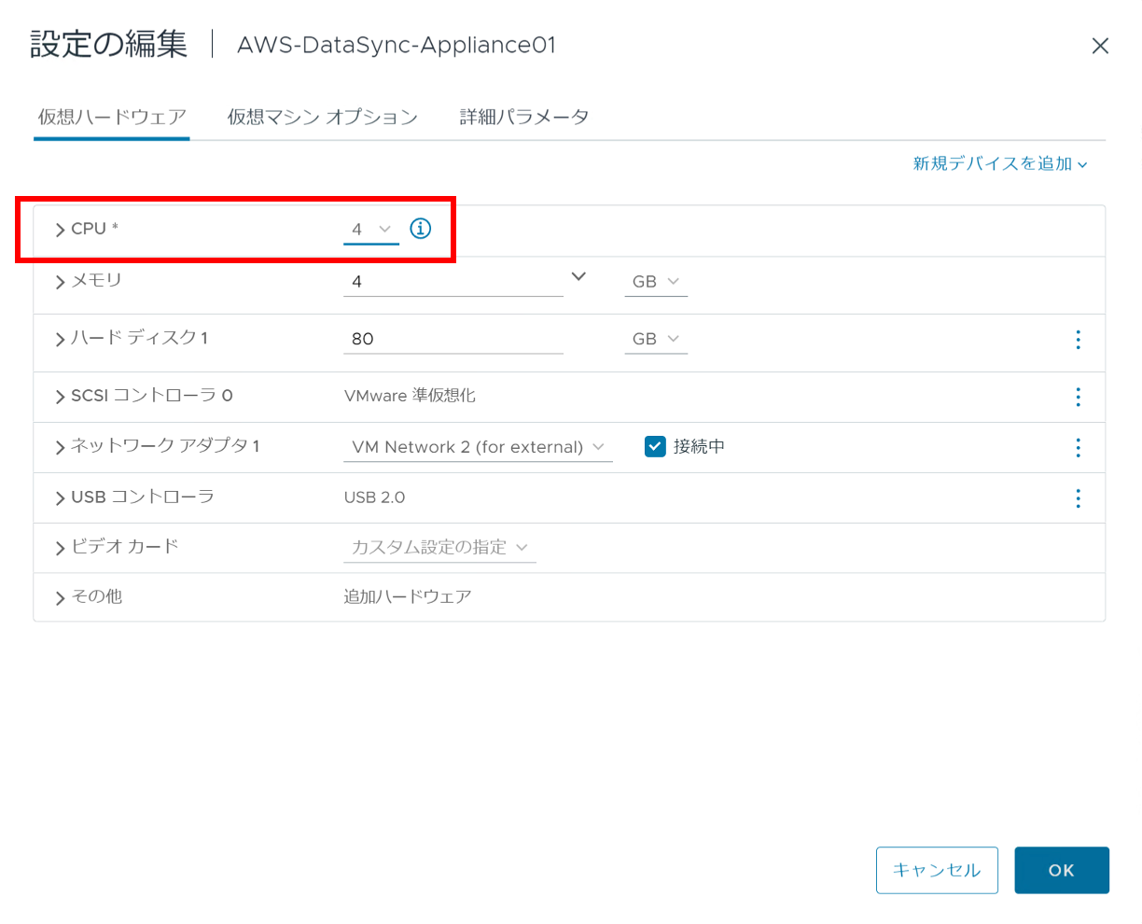Screen dimensions: 1142x924
Task: Expand the ハード ディスク 1 row
Action: click(61, 340)
